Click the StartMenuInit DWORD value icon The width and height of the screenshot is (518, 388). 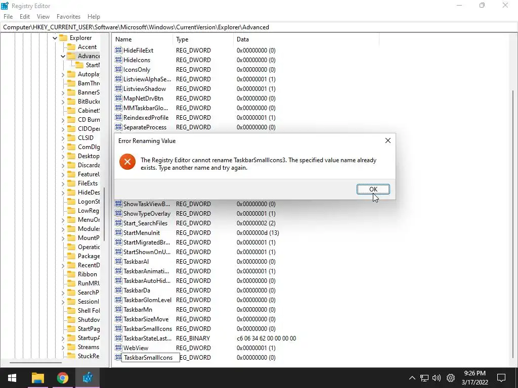118,232
